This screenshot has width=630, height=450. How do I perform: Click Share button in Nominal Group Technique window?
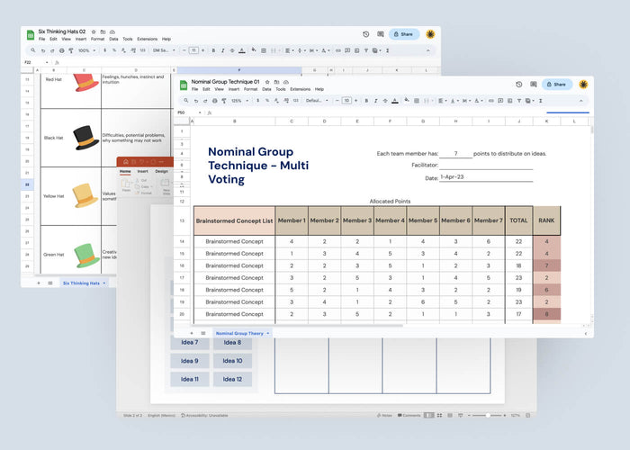(x=556, y=85)
